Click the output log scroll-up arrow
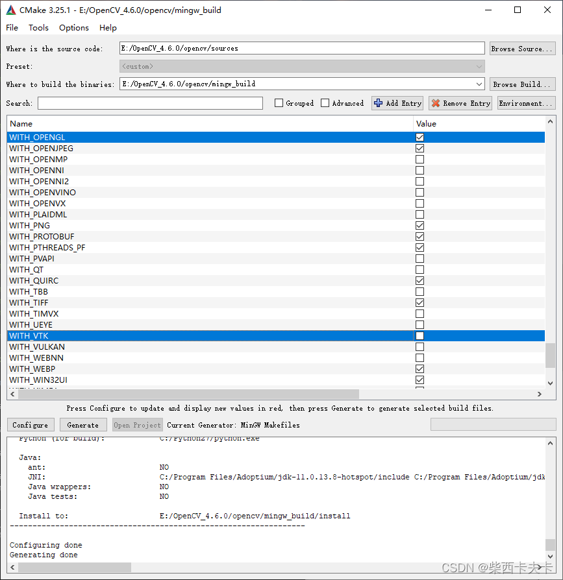 550,442
